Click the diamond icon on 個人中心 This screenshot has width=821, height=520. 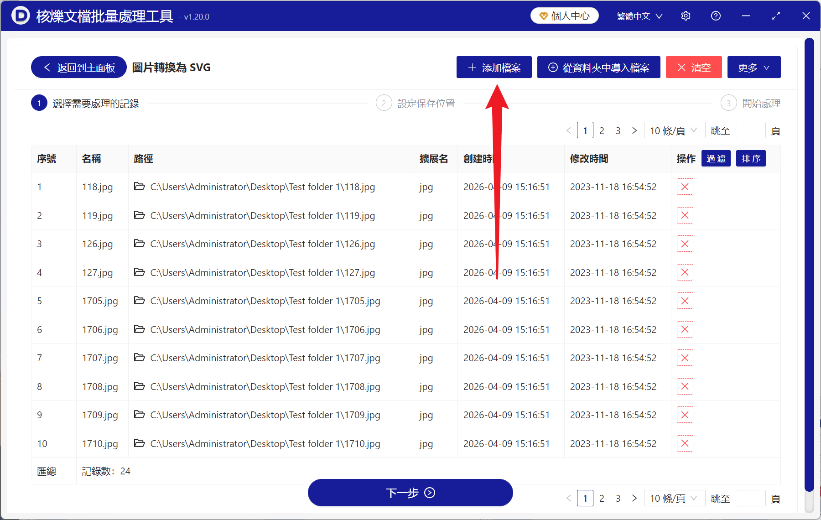pyautogui.click(x=543, y=15)
